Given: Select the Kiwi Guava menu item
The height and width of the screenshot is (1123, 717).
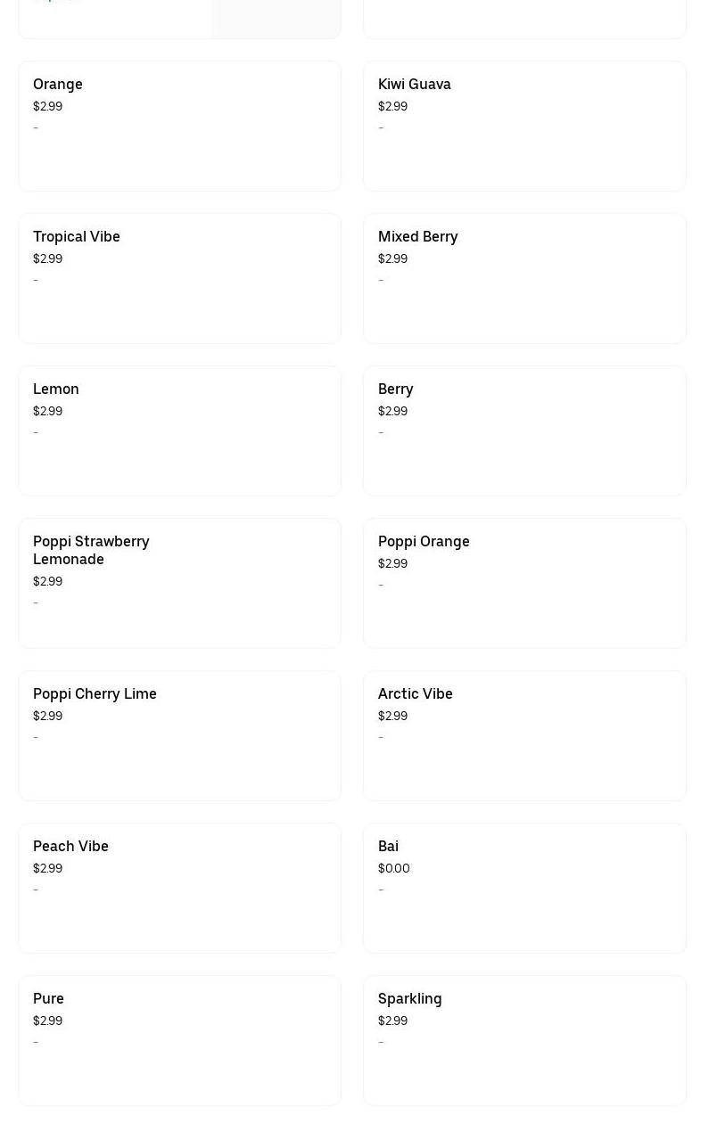Looking at the screenshot, I should (x=524, y=126).
